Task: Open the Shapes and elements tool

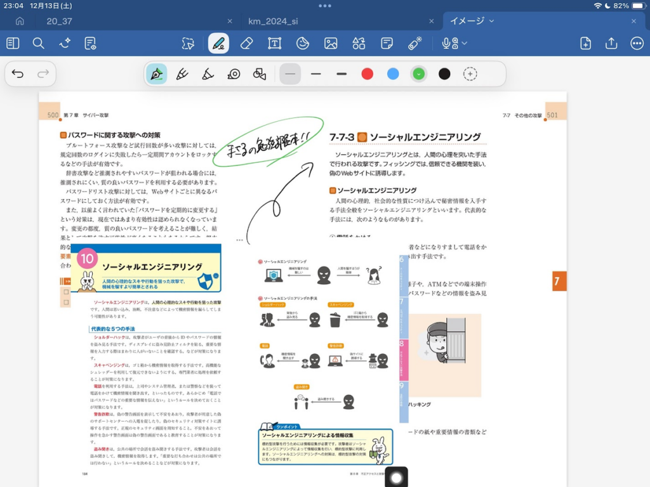Action: click(x=359, y=43)
